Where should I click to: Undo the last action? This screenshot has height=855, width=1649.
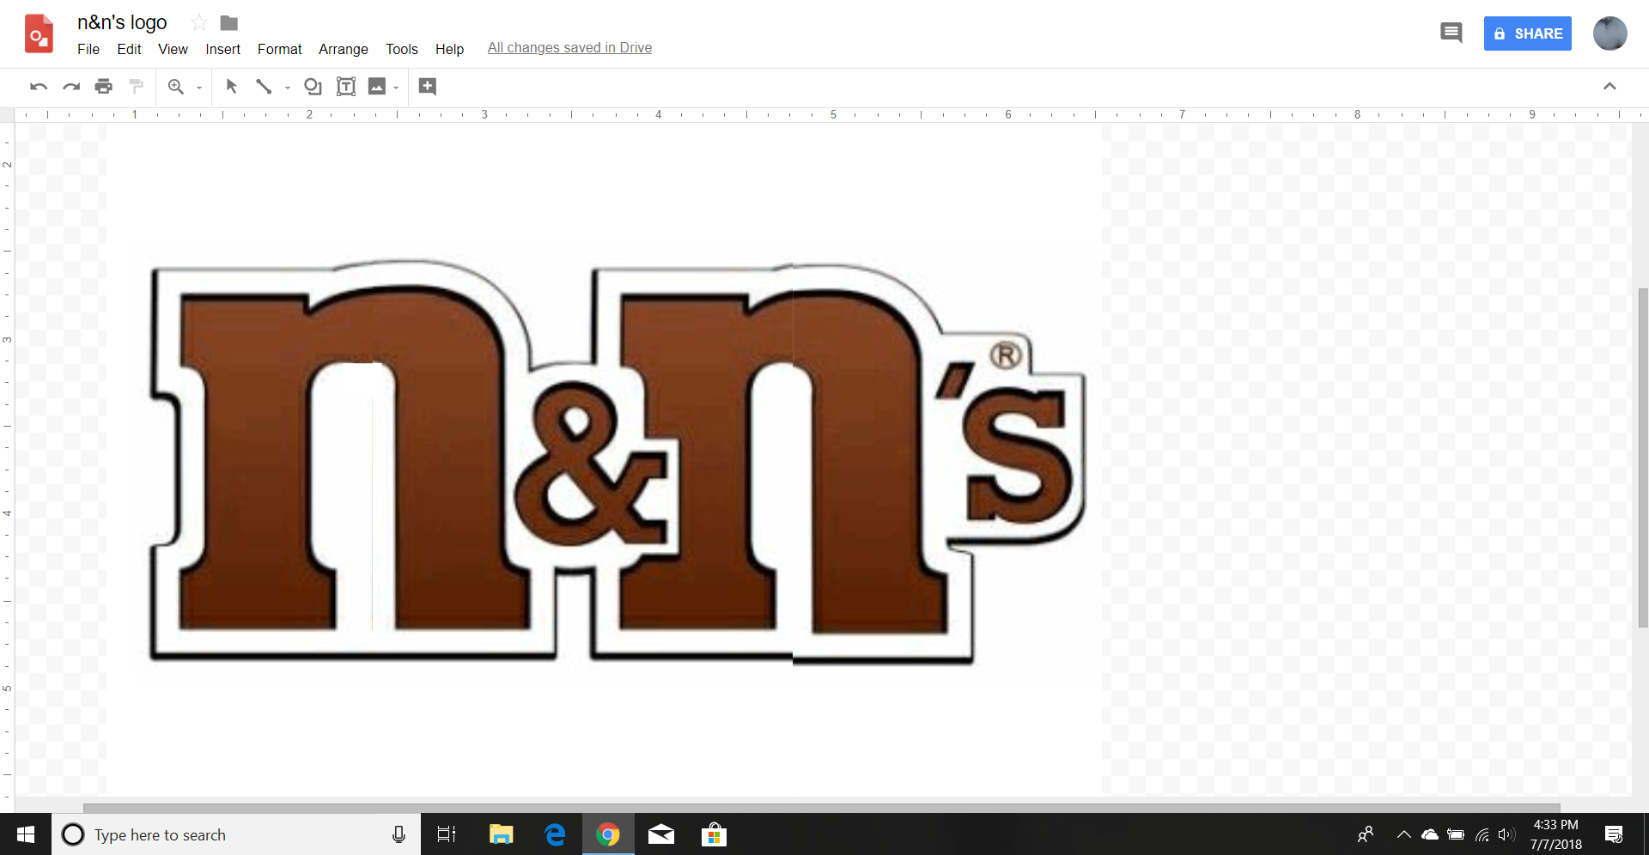(x=39, y=87)
